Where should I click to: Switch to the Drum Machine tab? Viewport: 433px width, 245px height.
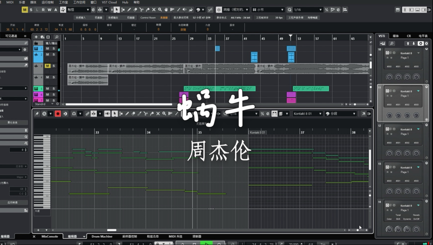pyautogui.click(x=102, y=237)
